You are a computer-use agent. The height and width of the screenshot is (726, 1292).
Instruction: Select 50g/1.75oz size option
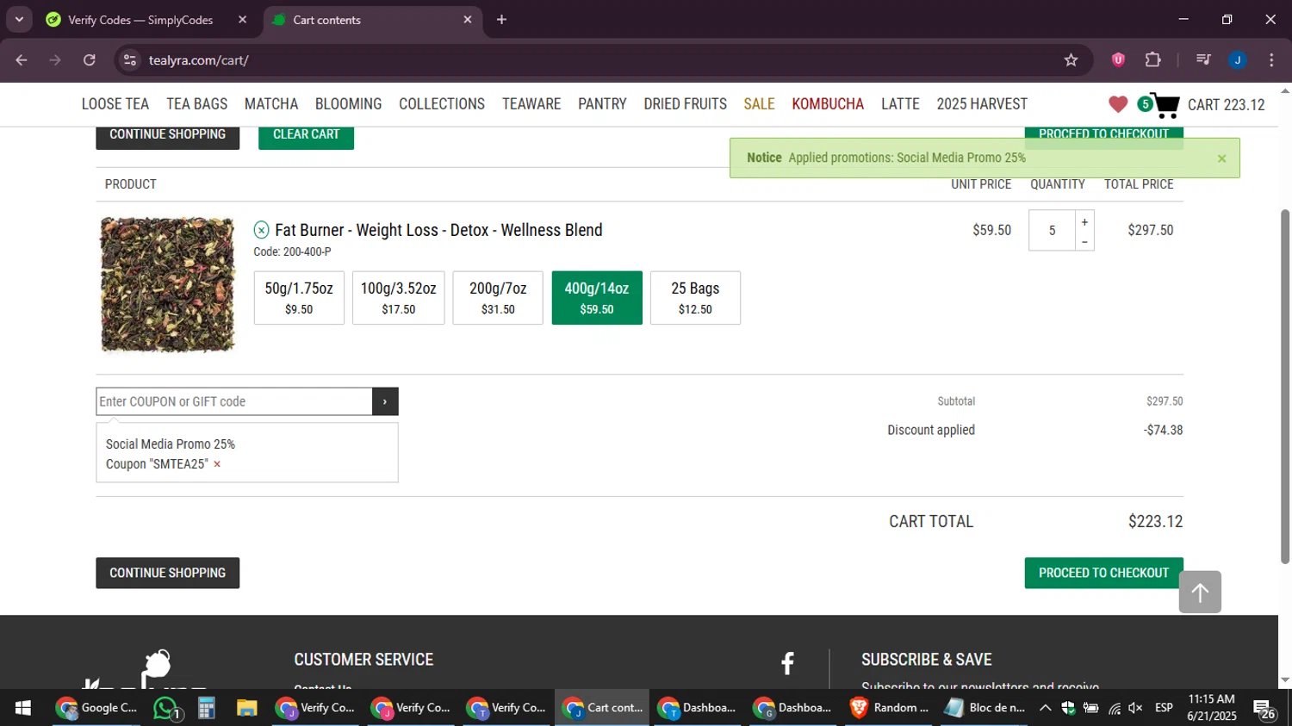coord(299,298)
